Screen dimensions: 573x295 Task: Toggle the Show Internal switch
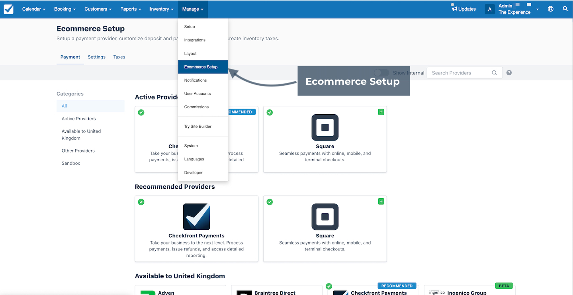(x=381, y=73)
